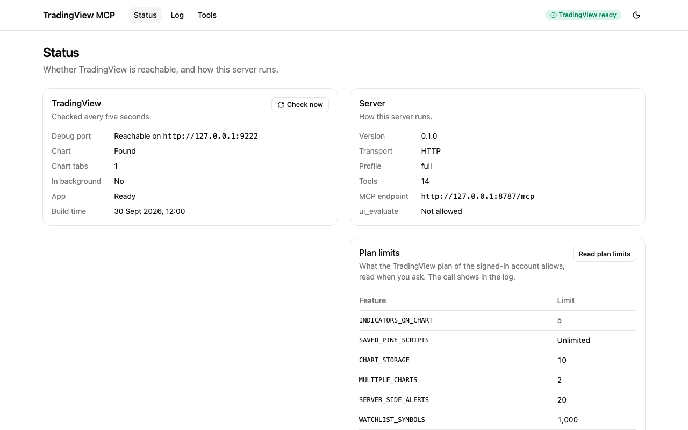Click the Version value 0.1.0
Viewport: 688px width, 430px height.
tap(429, 136)
